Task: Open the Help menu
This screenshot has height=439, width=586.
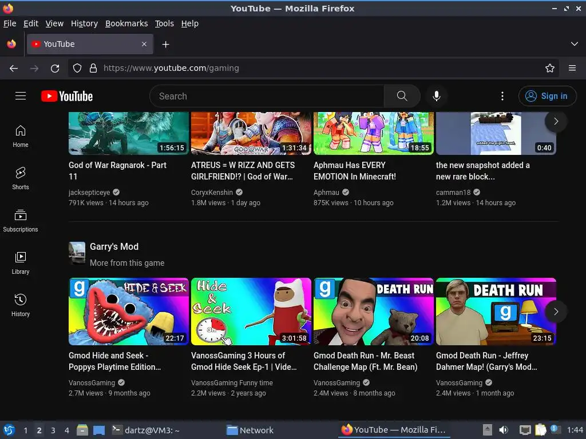Action: click(x=190, y=23)
